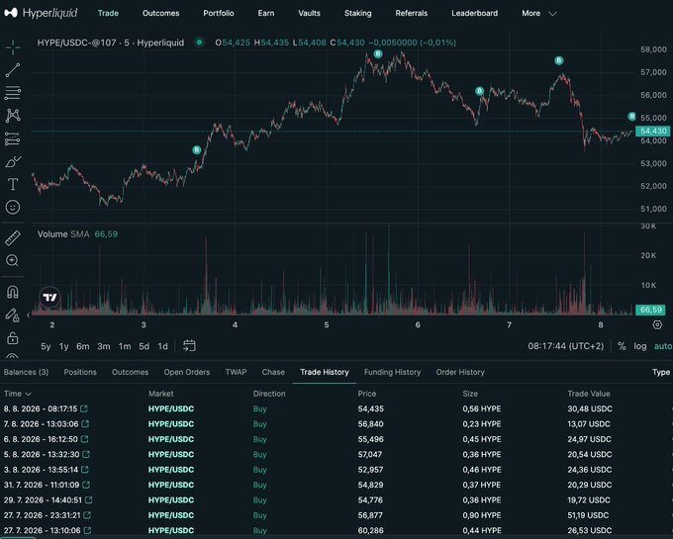The width and height of the screenshot is (673, 539).
Task: Open the Staking page
Action: 358,13
